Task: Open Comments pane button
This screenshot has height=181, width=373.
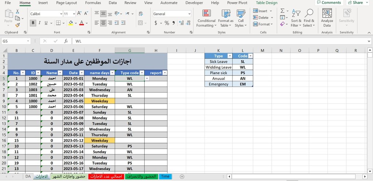Action: click(x=329, y=3)
